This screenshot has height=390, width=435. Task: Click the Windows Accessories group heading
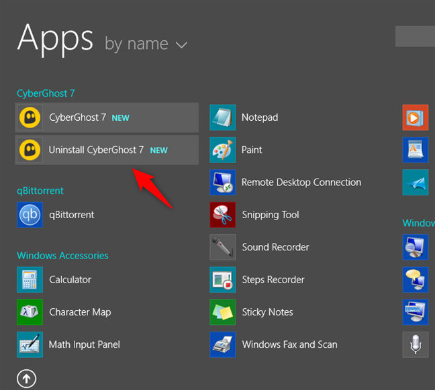(x=62, y=256)
